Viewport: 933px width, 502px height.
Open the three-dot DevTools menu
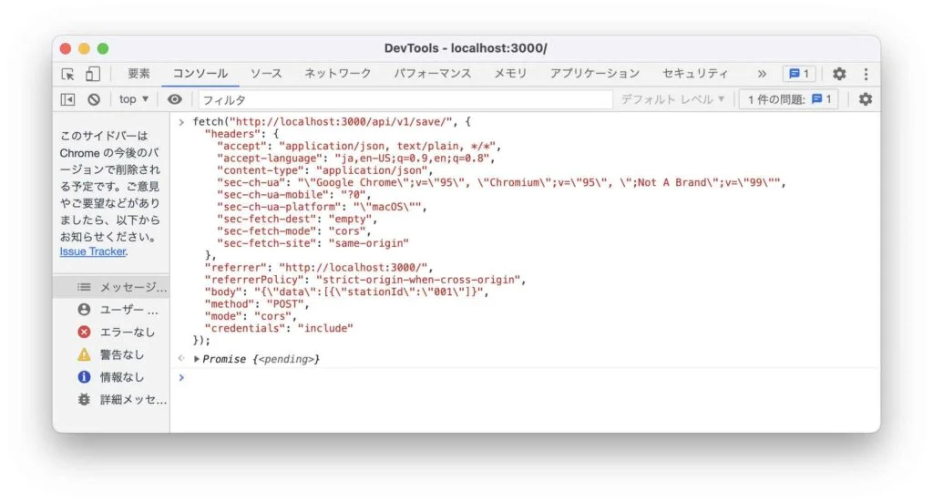pos(865,74)
